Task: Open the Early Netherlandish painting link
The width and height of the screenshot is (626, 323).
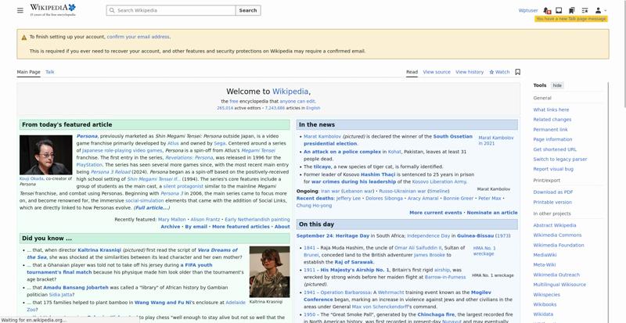Action: click(x=257, y=219)
